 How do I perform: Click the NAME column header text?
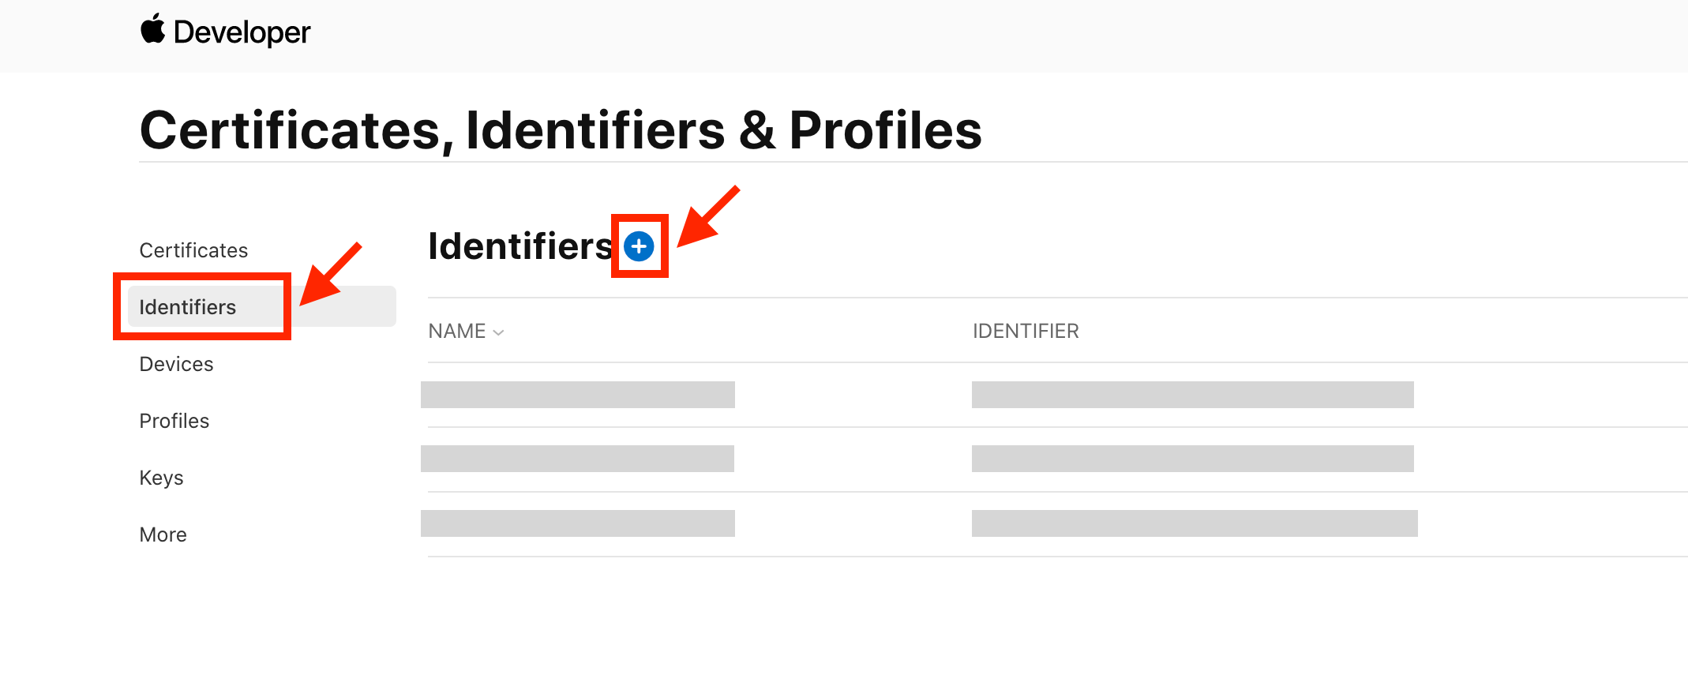tap(457, 332)
